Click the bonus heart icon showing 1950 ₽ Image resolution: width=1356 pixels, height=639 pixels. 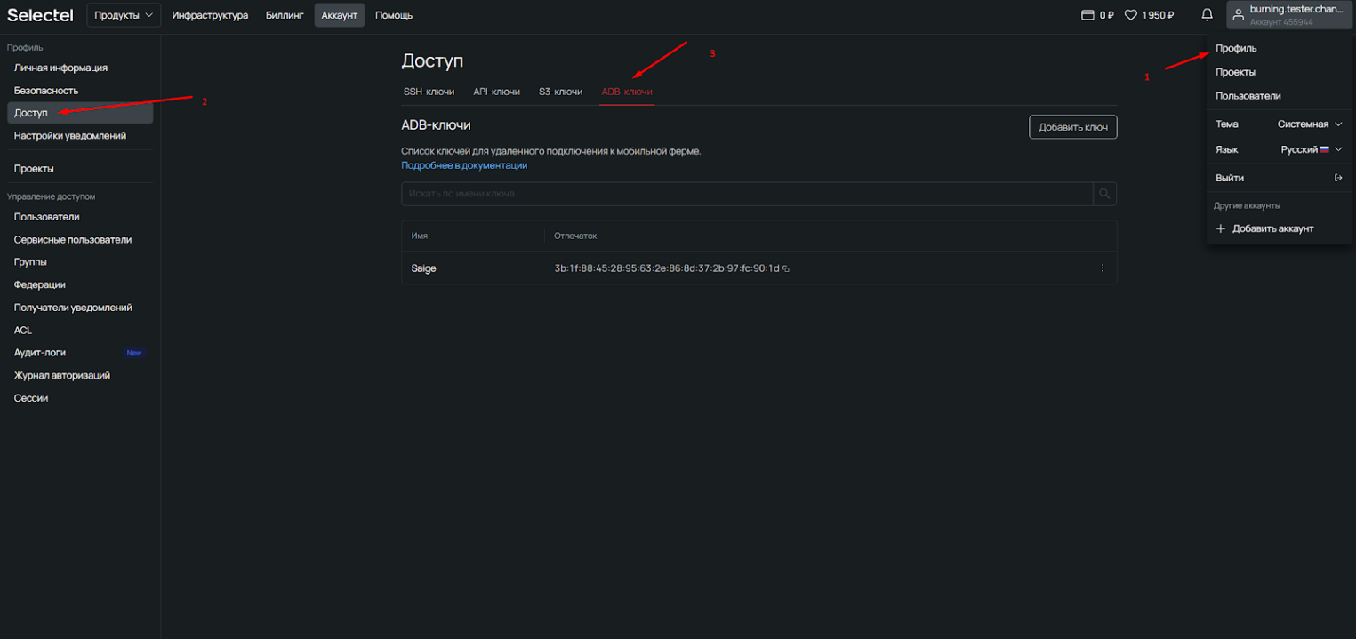click(x=1131, y=15)
